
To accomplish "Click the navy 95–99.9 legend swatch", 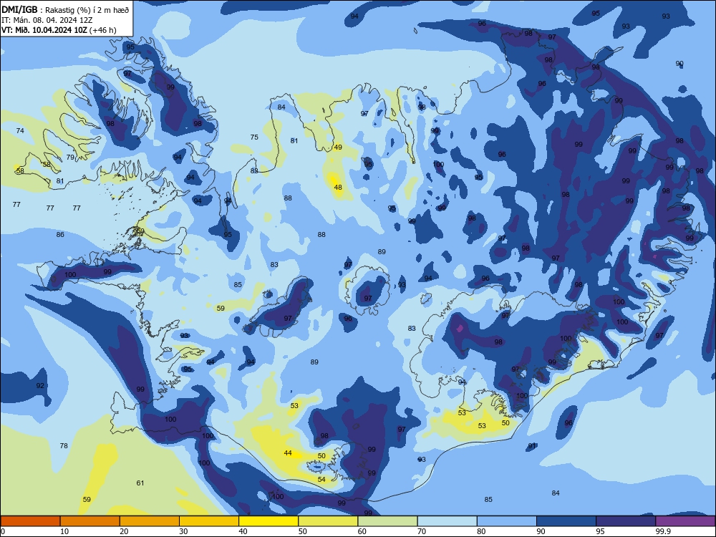I will [626, 521].
